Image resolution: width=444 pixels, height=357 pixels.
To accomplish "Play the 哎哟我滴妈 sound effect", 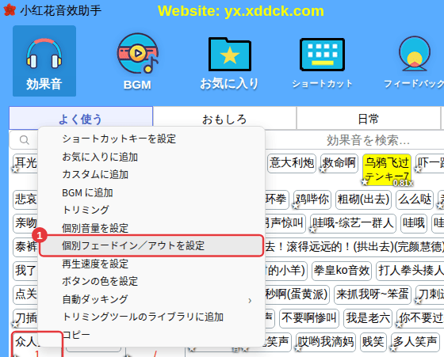I will click(x=326, y=342).
